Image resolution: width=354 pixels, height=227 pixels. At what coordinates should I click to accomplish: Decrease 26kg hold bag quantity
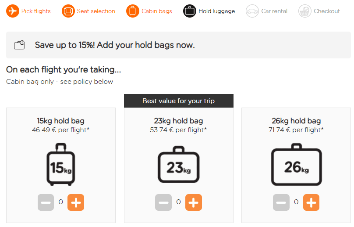pos(281,202)
